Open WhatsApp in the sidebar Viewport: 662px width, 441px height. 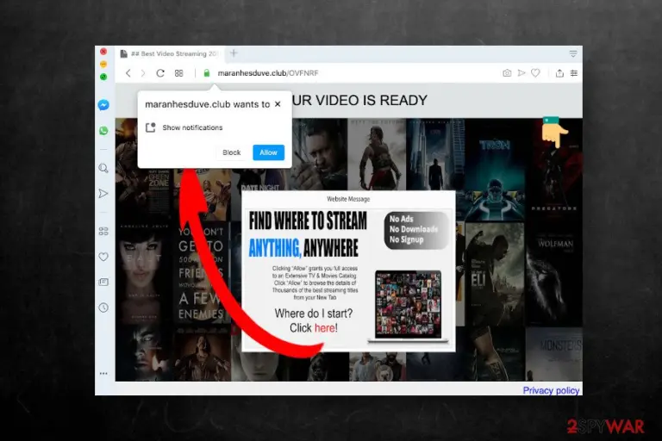pos(103,130)
